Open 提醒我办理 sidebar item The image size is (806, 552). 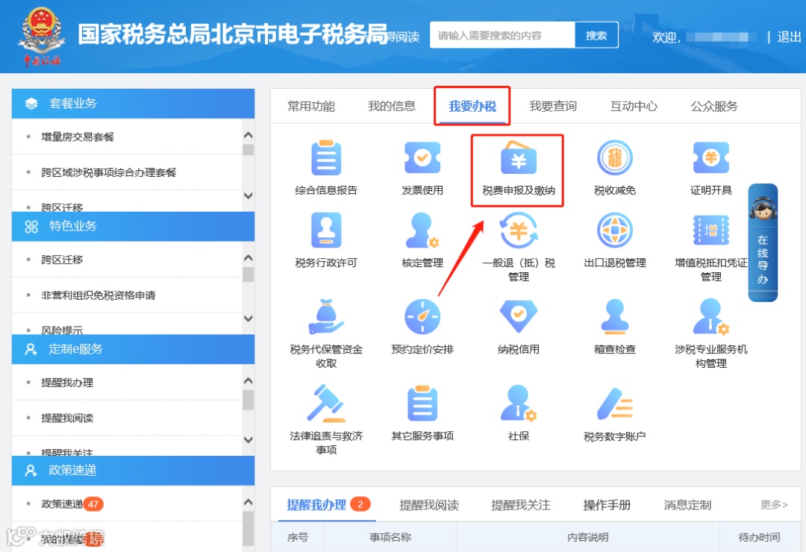[67, 383]
